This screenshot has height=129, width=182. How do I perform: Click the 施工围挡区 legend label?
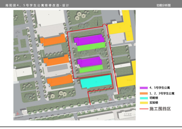[160, 109]
